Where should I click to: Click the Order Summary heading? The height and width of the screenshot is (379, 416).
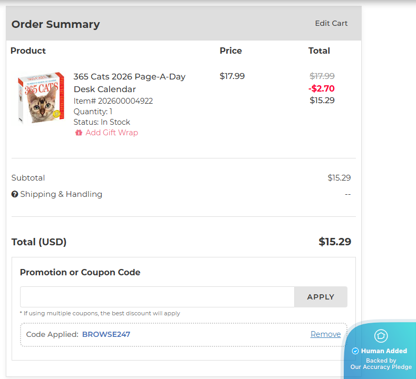(55, 24)
